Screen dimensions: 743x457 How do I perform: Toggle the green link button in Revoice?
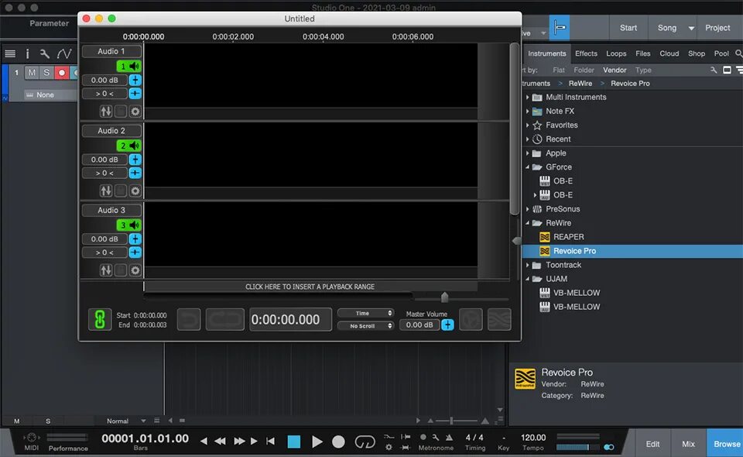[100, 319]
